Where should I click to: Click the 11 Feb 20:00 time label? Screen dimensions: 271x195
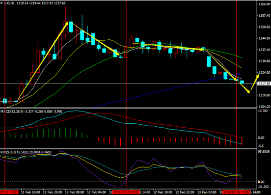tap(53, 192)
